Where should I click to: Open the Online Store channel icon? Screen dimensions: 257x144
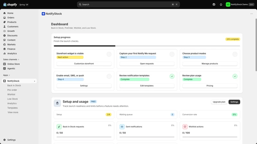click(4, 64)
